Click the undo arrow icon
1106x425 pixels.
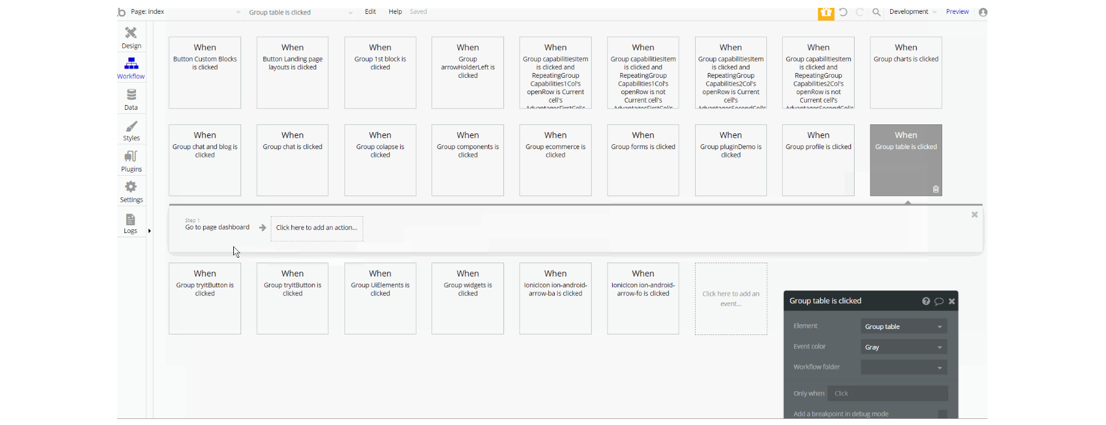843,12
